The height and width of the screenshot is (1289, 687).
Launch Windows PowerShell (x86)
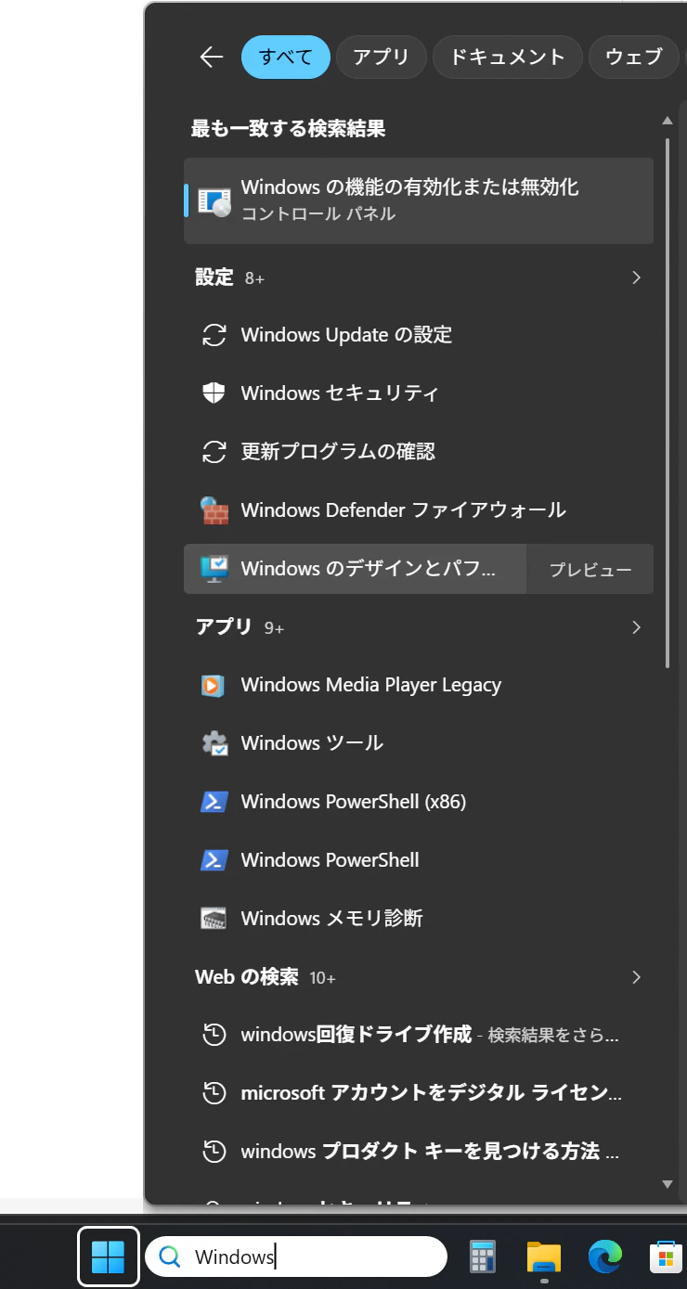[419, 802]
